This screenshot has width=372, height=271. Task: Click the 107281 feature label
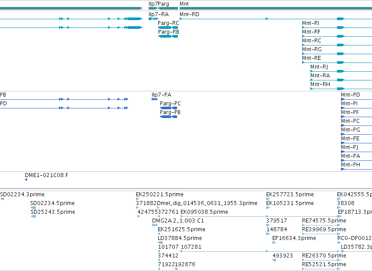[191, 247]
